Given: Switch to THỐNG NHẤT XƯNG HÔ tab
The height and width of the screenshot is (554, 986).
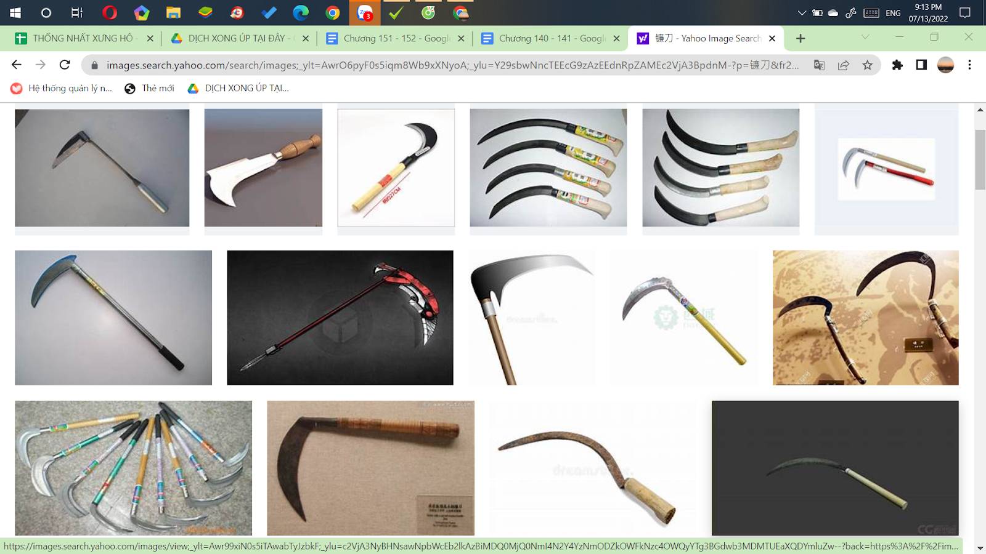Looking at the screenshot, I should [x=83, y=38].
